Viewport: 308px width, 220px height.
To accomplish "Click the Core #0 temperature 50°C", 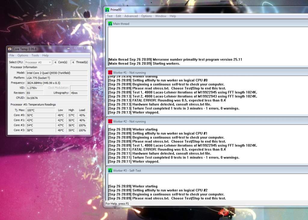I will [x=41, y=115].
